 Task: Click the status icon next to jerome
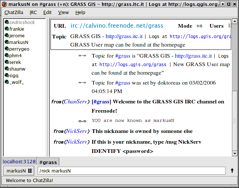pos(7,35)
